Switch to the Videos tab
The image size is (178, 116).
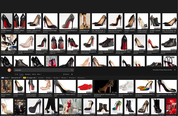34,74
